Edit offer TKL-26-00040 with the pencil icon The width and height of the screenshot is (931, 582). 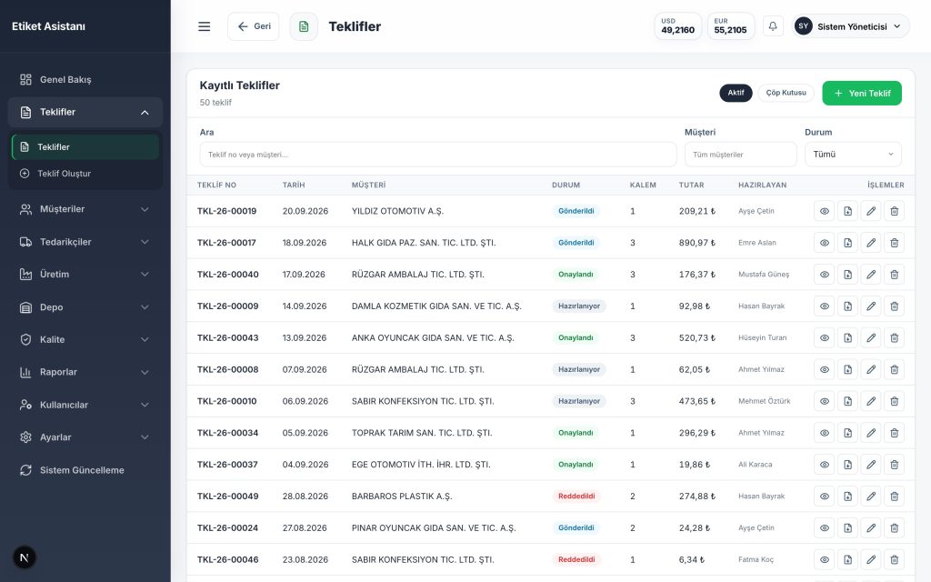coord(870,275)
